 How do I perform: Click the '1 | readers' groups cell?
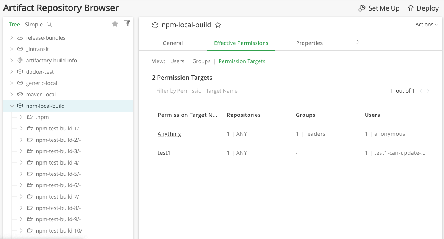pyautogui.click(x=311, y=134)
